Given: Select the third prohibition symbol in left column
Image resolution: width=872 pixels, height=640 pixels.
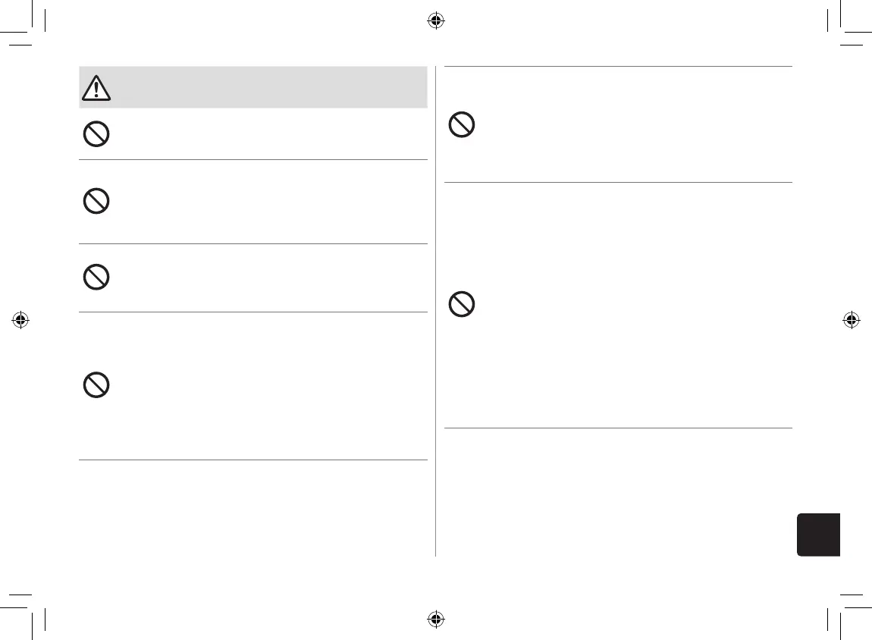Looking at the screenshot, I should point(96,278).
